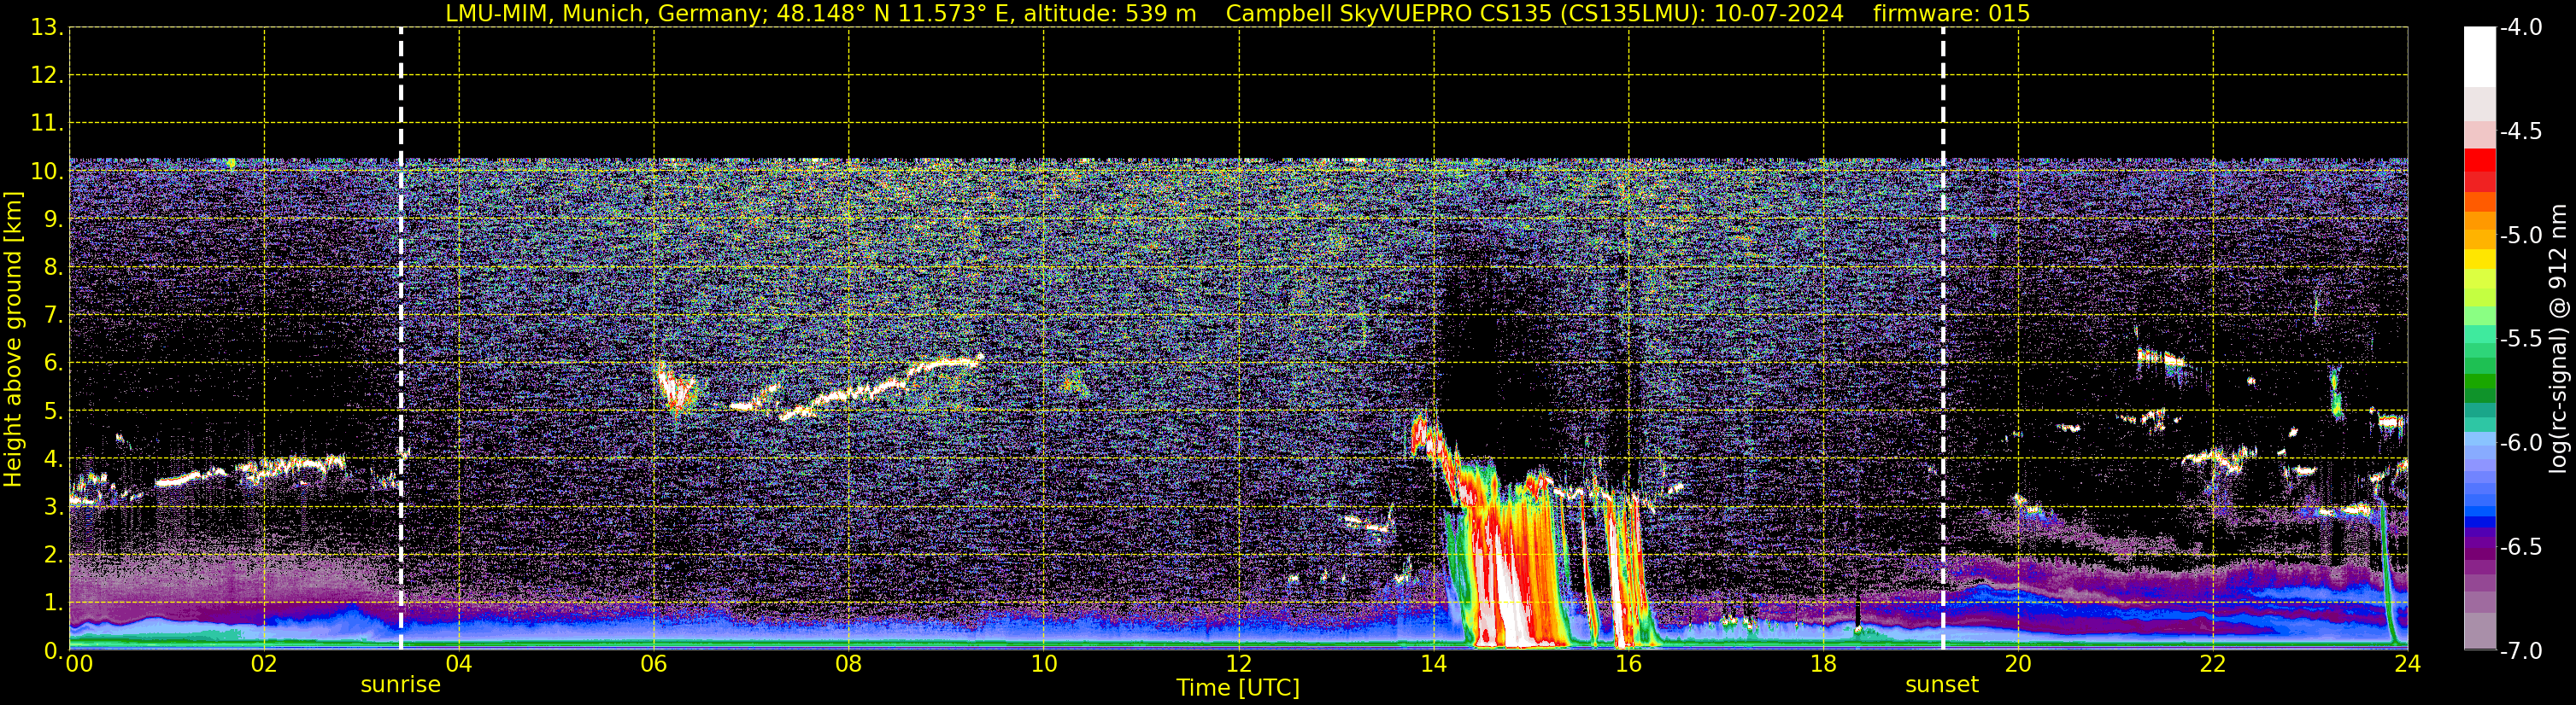This screenshot has width=2576, height=705.
Task: Click the '-5.0' colorbar tick label
Action: 2520,236
